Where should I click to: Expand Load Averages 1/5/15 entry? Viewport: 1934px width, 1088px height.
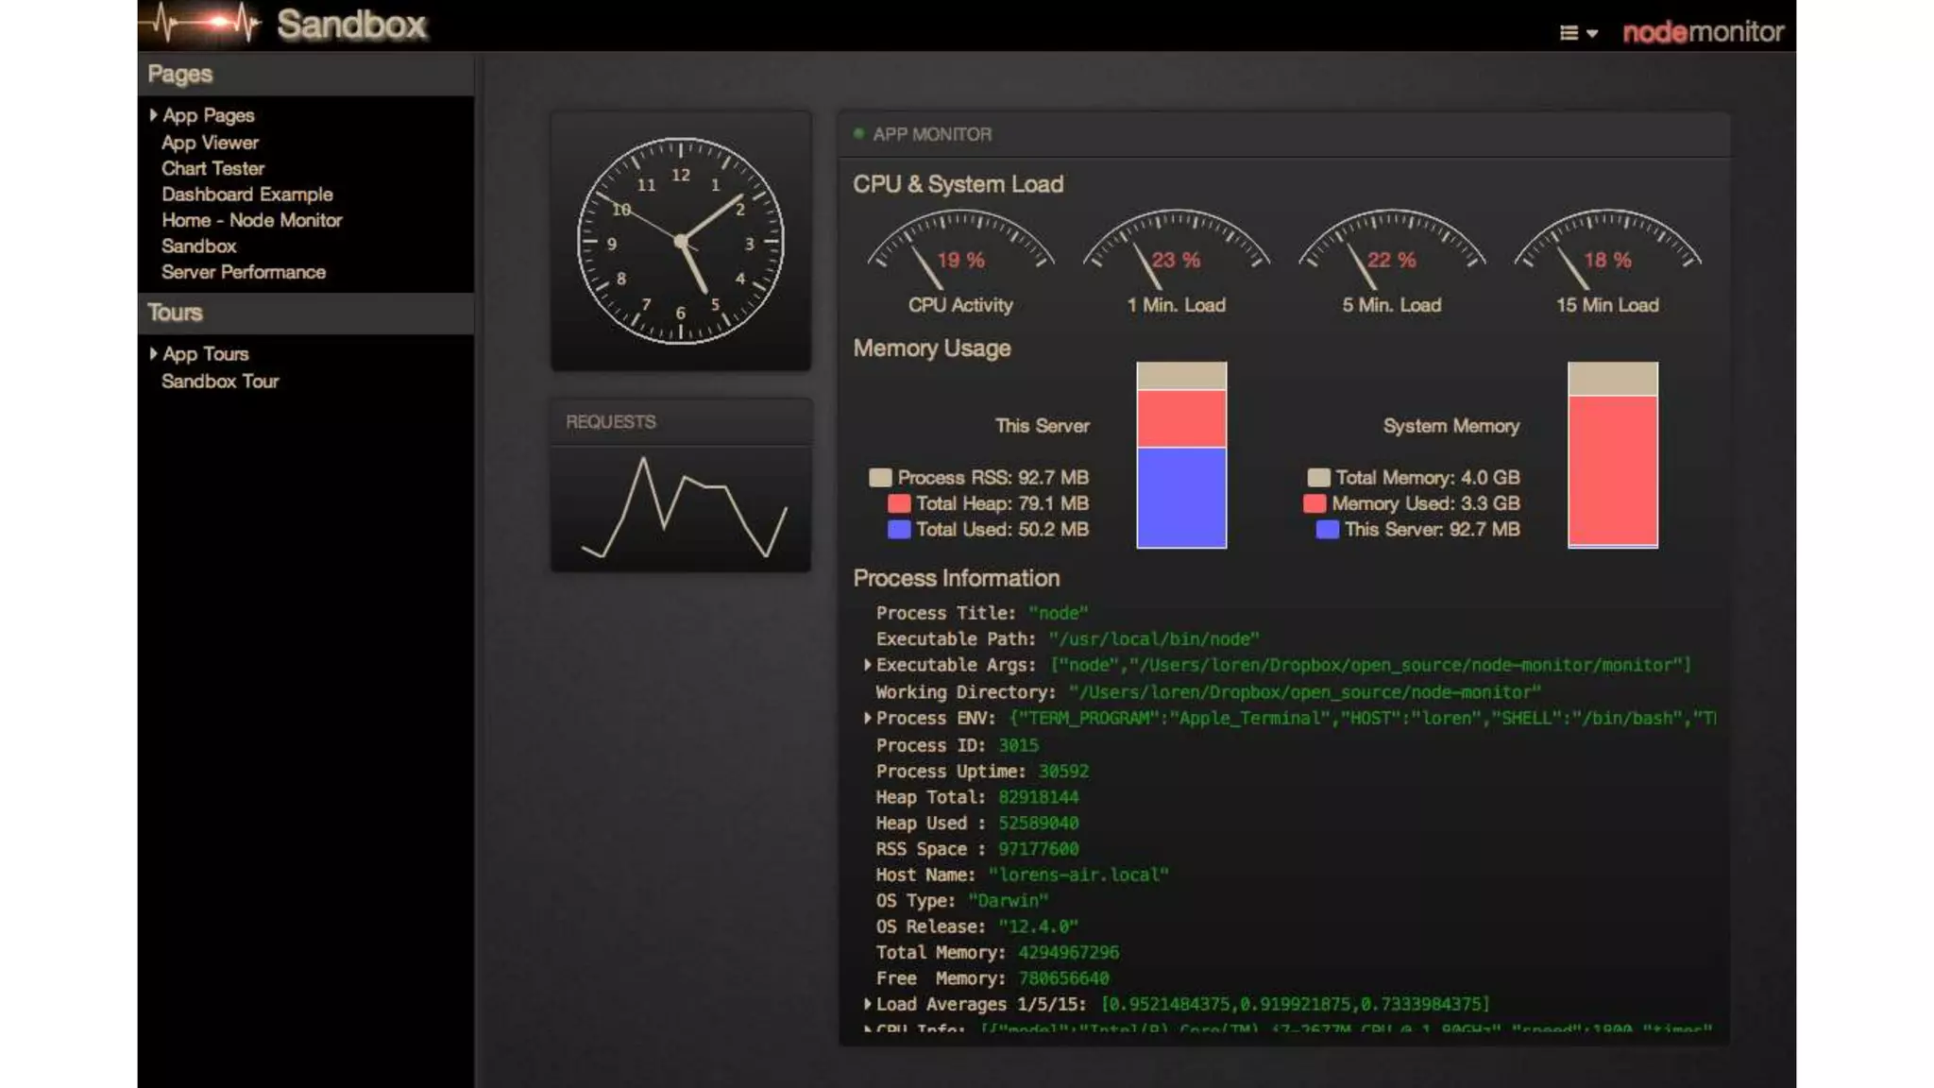pyautogui.click(x=867, y=1004)
